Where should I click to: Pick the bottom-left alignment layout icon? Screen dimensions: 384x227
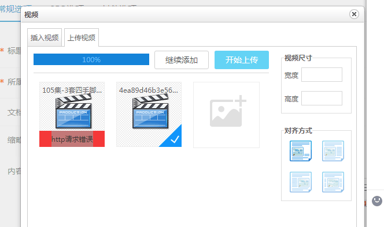[301, 182]
